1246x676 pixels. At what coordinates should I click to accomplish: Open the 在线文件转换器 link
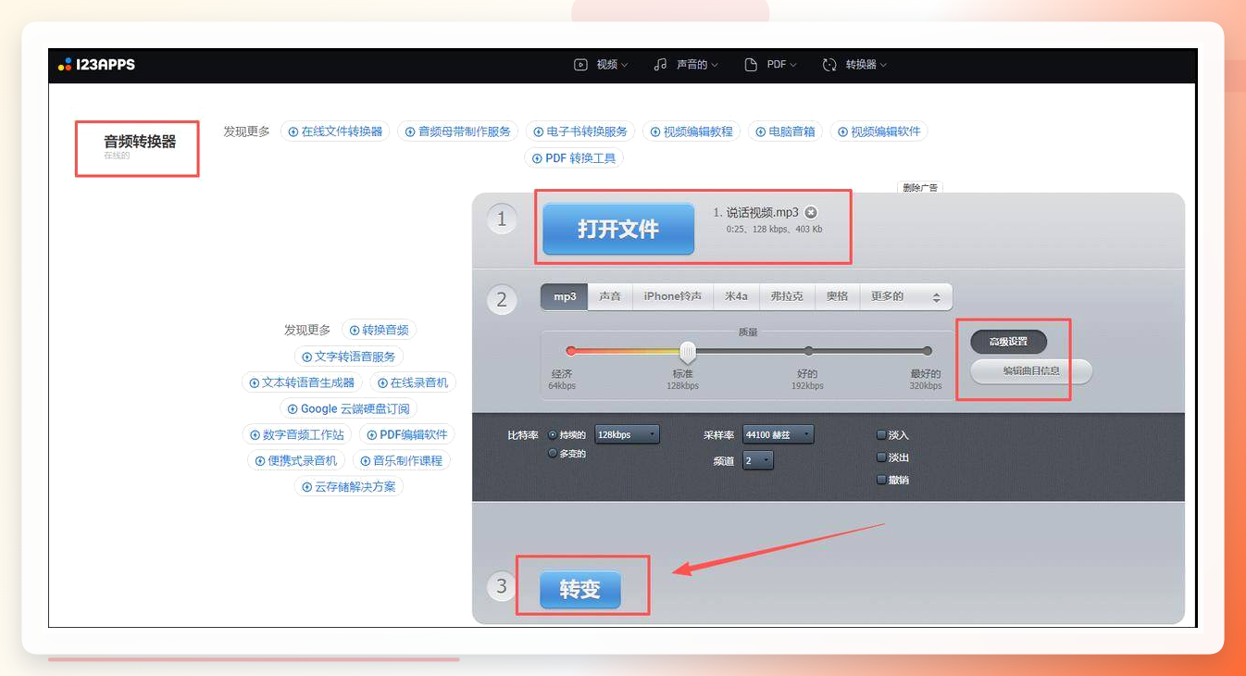pyautogui.click(x=335, y=131)
